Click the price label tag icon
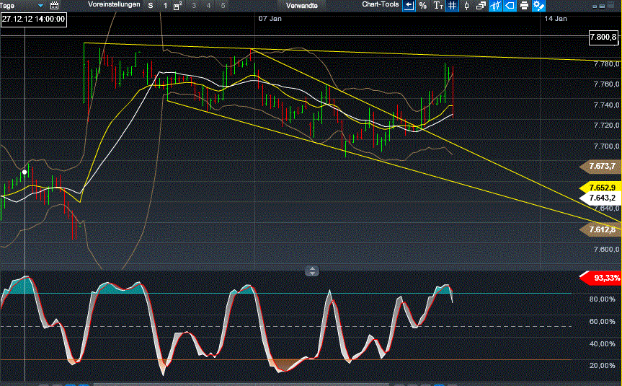Screen dimensions: 622x386 pyautogui.click(x=510, y=5)
